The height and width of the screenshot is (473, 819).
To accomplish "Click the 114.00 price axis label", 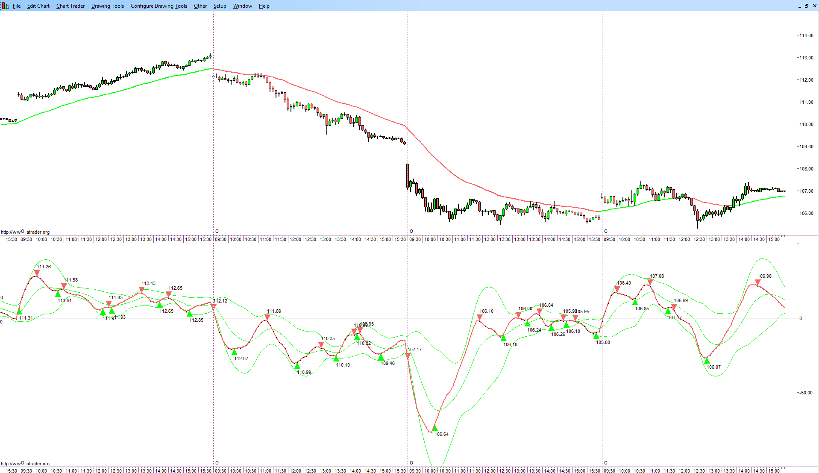I will point(807,36).
